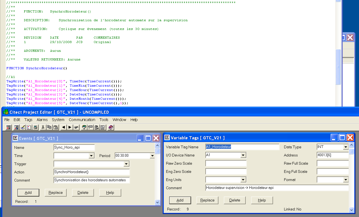Click Delete button in Variable Tags form
359x217 pixels.
[x=235, y=200]
